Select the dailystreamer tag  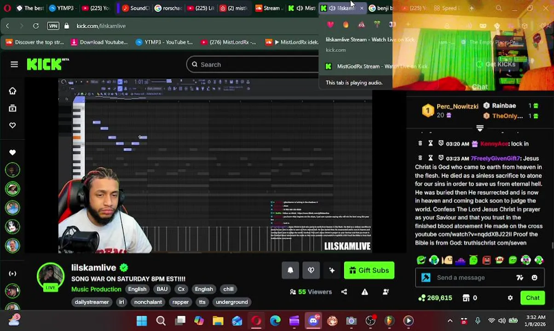pos(92,302)
